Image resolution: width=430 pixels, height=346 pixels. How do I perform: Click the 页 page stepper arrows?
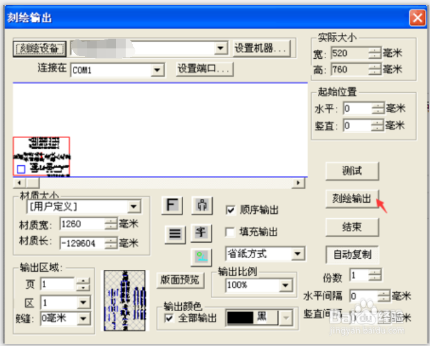tap(83, 284)
